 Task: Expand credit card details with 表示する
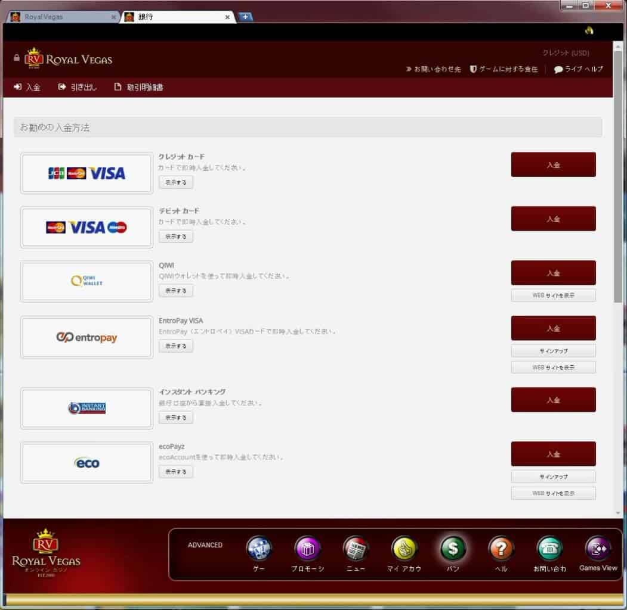(x=176, y=182)
